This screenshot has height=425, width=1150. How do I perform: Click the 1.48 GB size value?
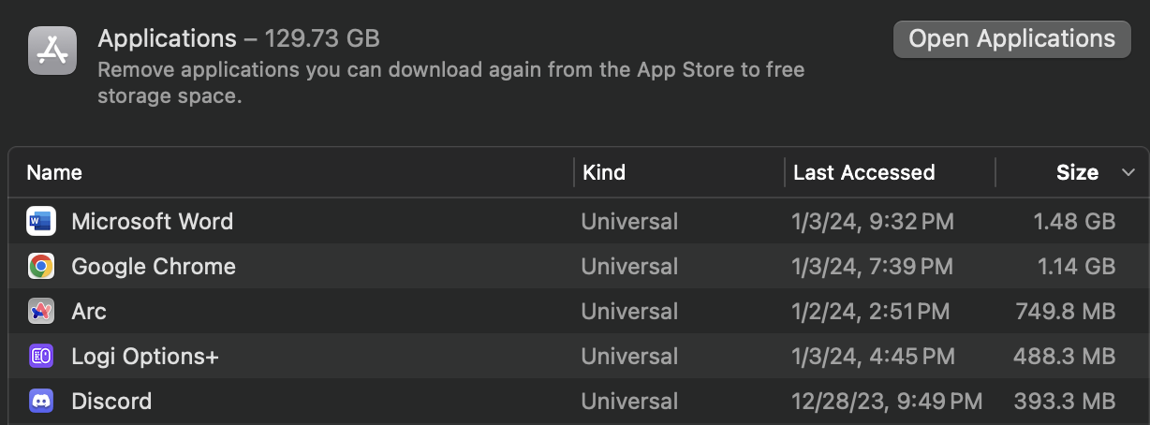(x=1074, y=222)
